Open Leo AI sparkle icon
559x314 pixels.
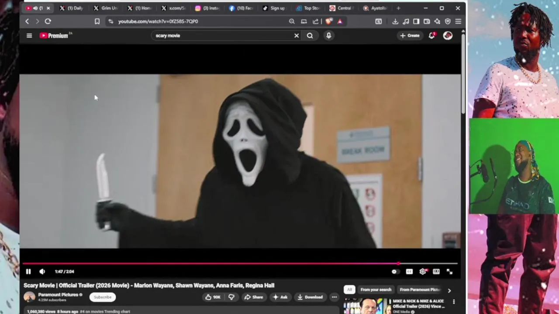click(x=437, y=21)
